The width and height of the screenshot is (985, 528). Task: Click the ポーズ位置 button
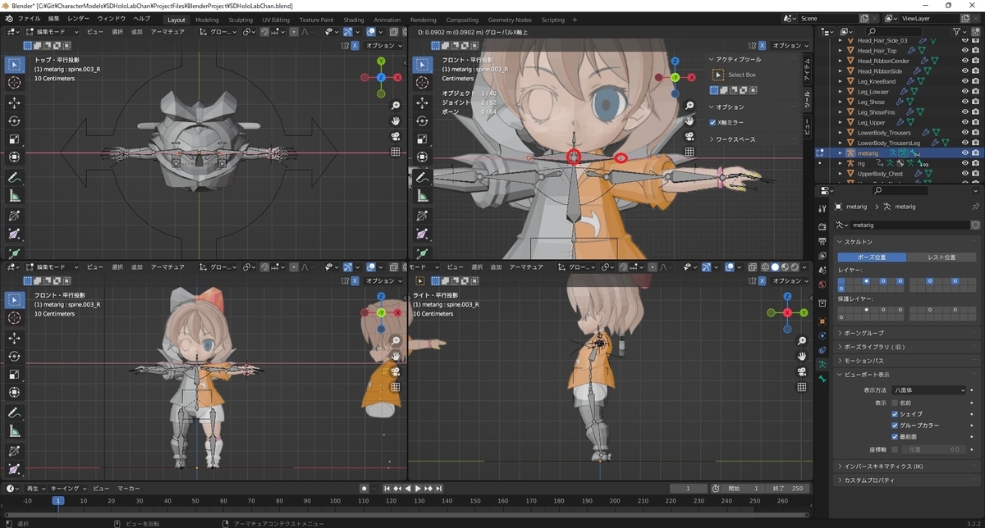(873, 257)
